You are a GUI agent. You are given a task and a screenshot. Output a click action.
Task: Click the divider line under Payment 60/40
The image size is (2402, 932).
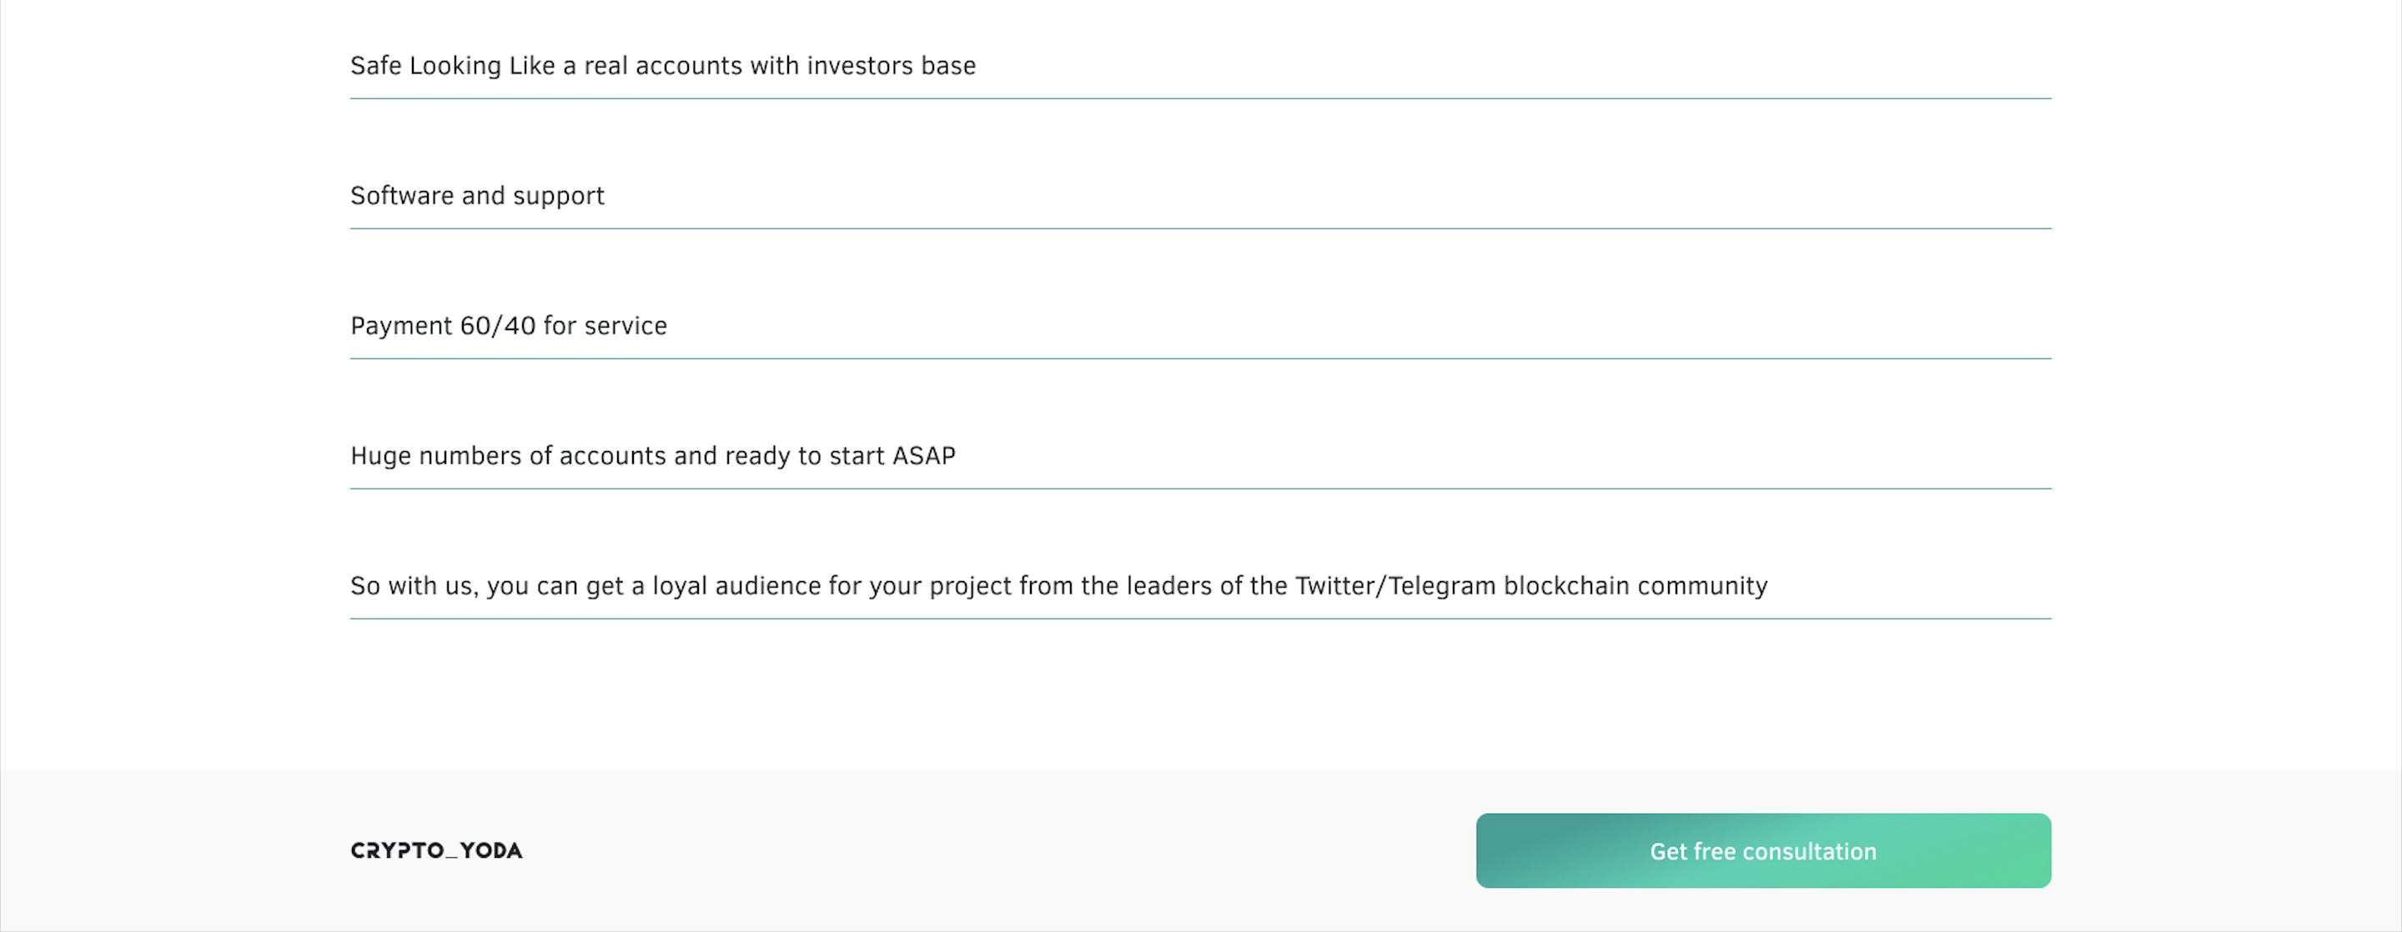coord(1200,358)
